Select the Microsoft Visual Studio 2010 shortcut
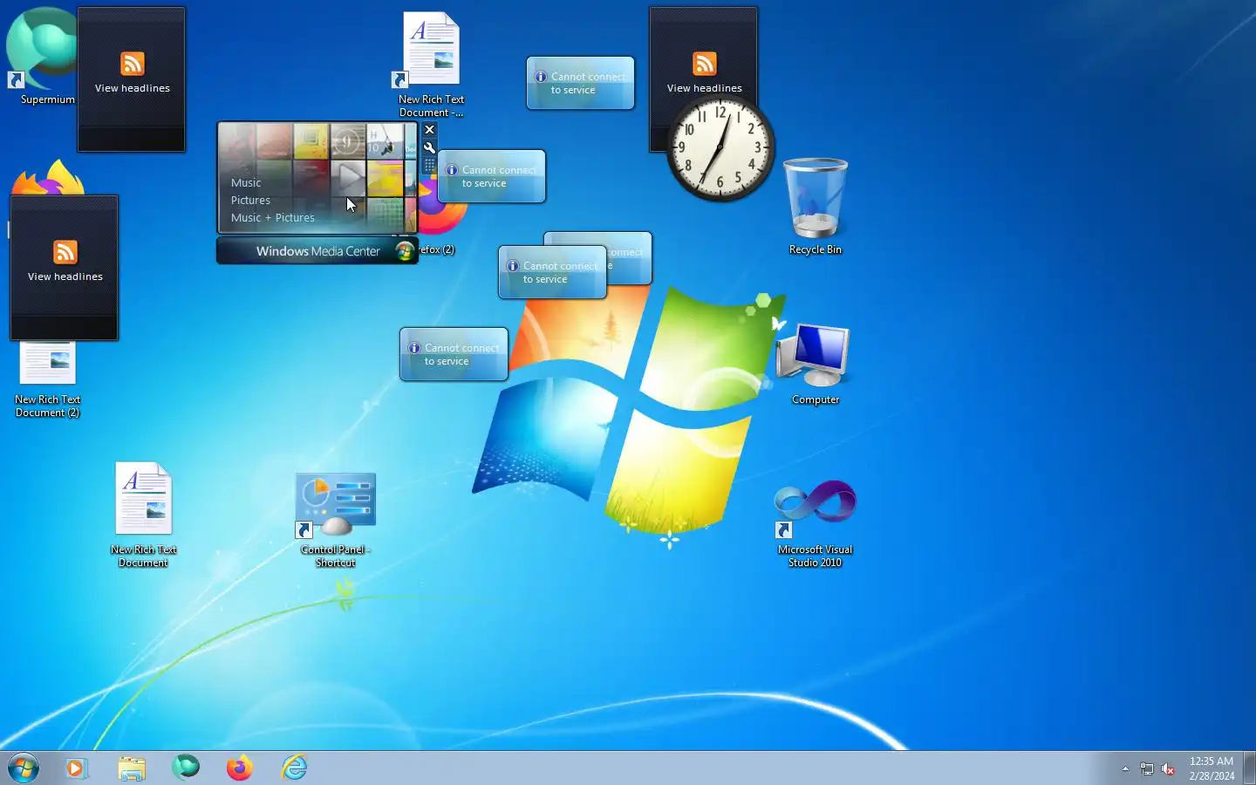1256x785 pixels. pos(816,522)
